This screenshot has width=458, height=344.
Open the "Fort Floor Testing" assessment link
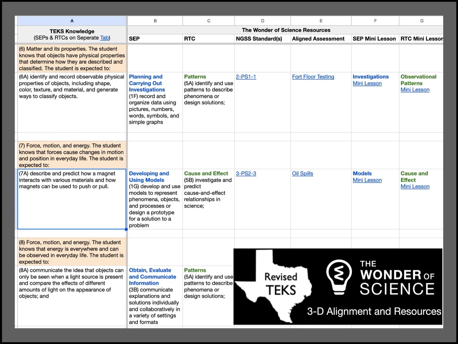(313, 77)
